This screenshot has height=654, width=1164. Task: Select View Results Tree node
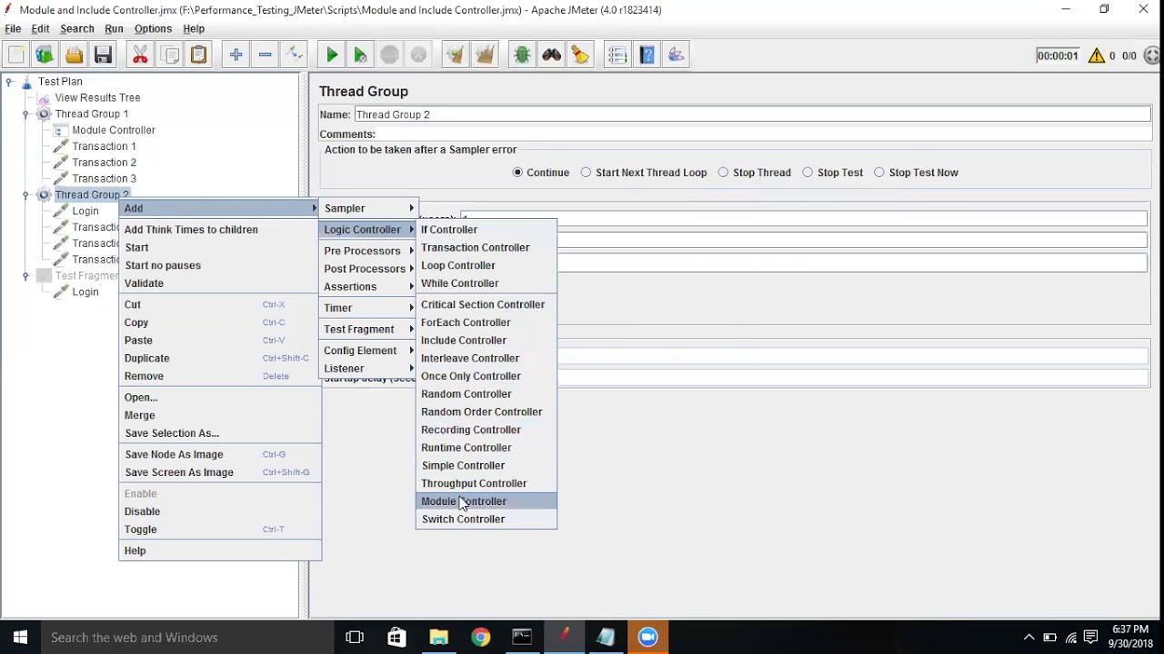pyautogui.click(x=97, y=97)
